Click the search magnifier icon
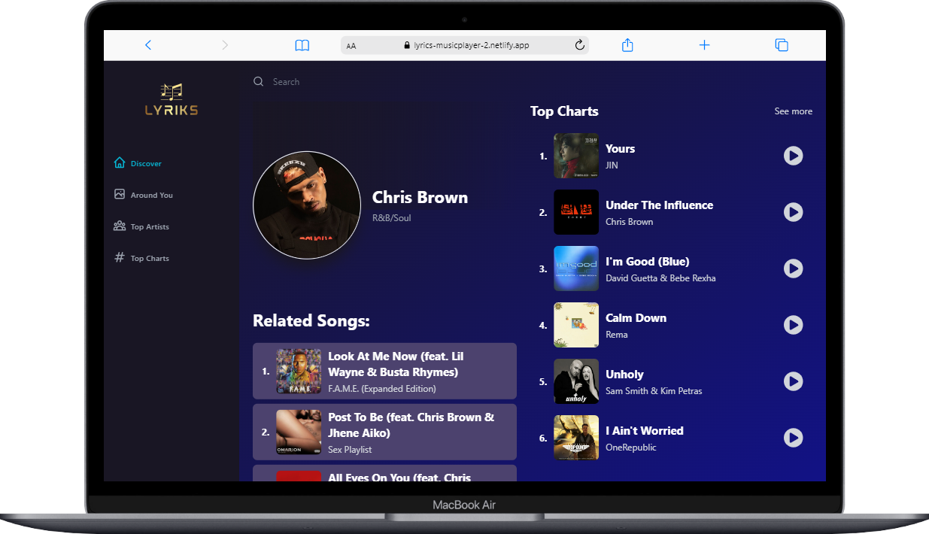The image size is (929, 534). pyautogui.click(x=259, y=81)
